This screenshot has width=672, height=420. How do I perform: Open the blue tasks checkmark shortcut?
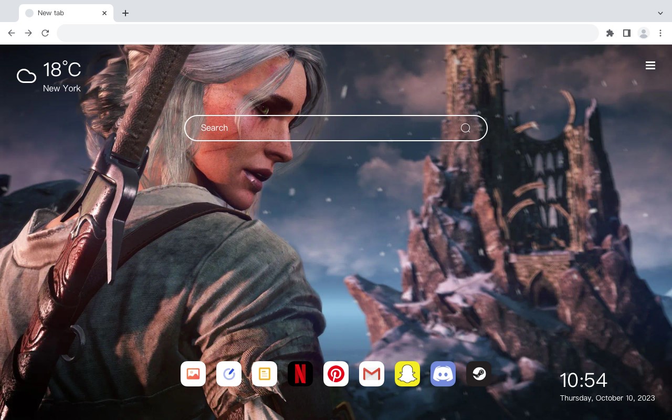point(229,374)
